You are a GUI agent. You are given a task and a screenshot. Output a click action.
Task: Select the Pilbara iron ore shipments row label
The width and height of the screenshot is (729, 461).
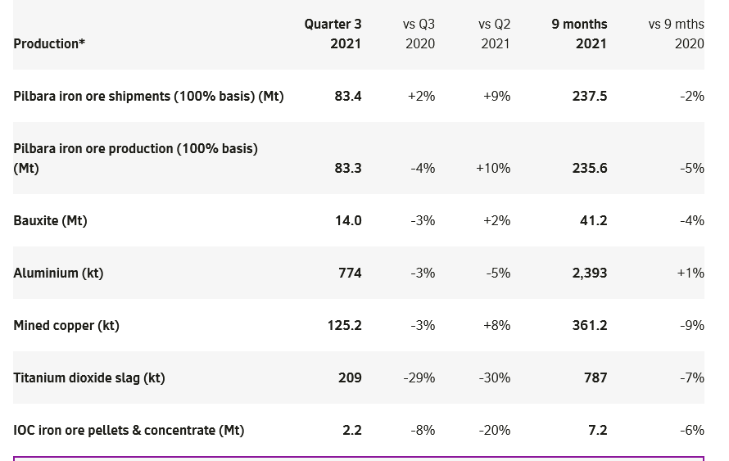148,96
